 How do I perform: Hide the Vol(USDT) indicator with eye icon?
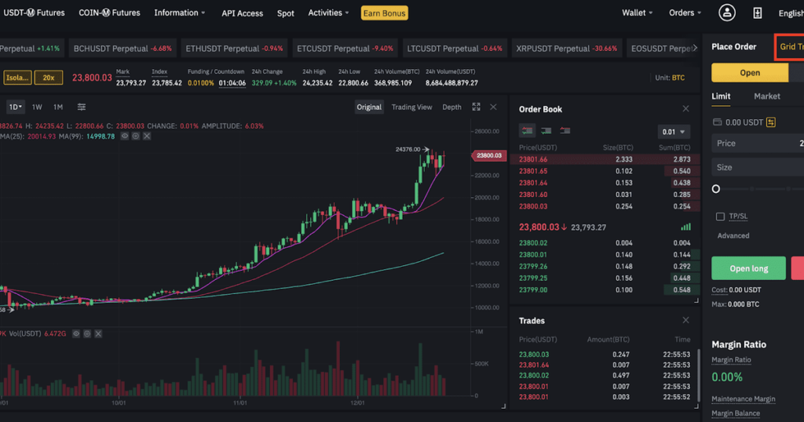click(76, 333)
